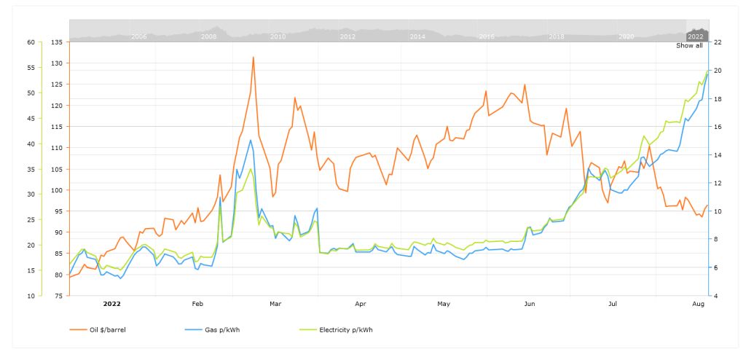Jump to 2014 in the overview timeline
The height and width of the screenshot is (357, 746).
point(417,36)
